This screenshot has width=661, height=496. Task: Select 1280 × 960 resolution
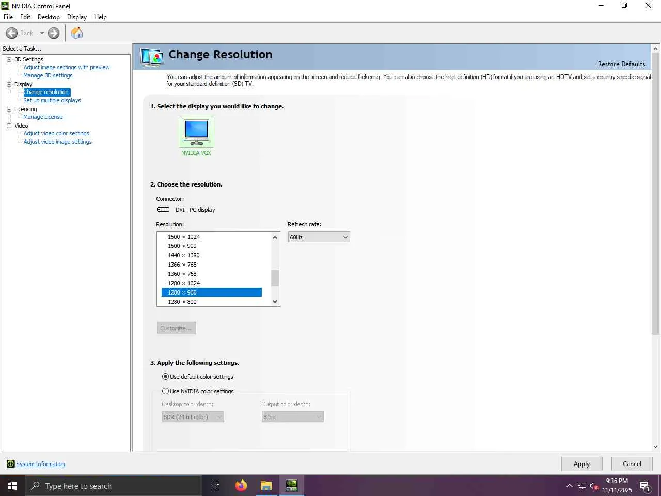point(212,292)
